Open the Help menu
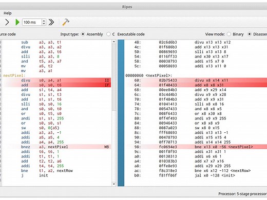Viewport: 267px width, 200px height. (8, 13)
